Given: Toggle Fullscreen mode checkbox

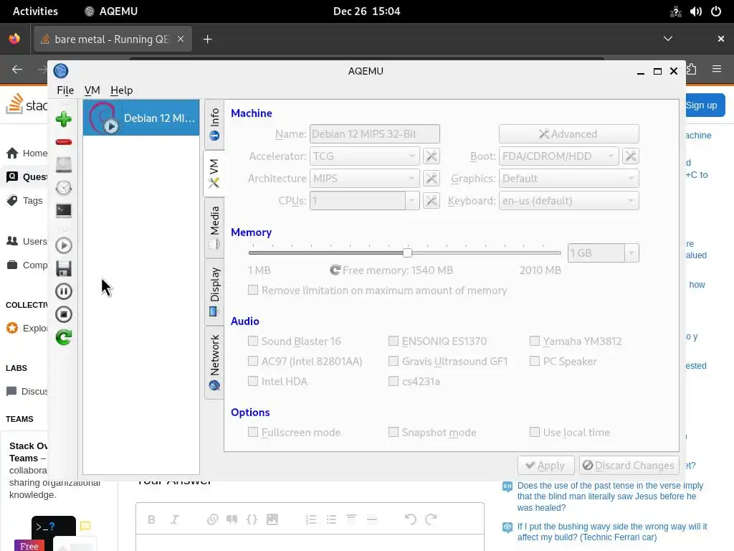Looking at the screenshot, I should (x=253, y=432).
